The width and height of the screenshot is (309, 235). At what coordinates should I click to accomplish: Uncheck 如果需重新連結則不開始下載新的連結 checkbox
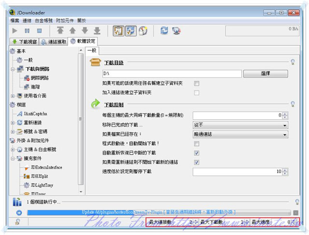click(x=197, y=162)
